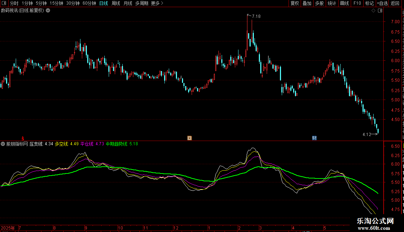Open the blue 财 financial report marker
The height and width of the screenshot is (232, 404).
coord(314,138)
